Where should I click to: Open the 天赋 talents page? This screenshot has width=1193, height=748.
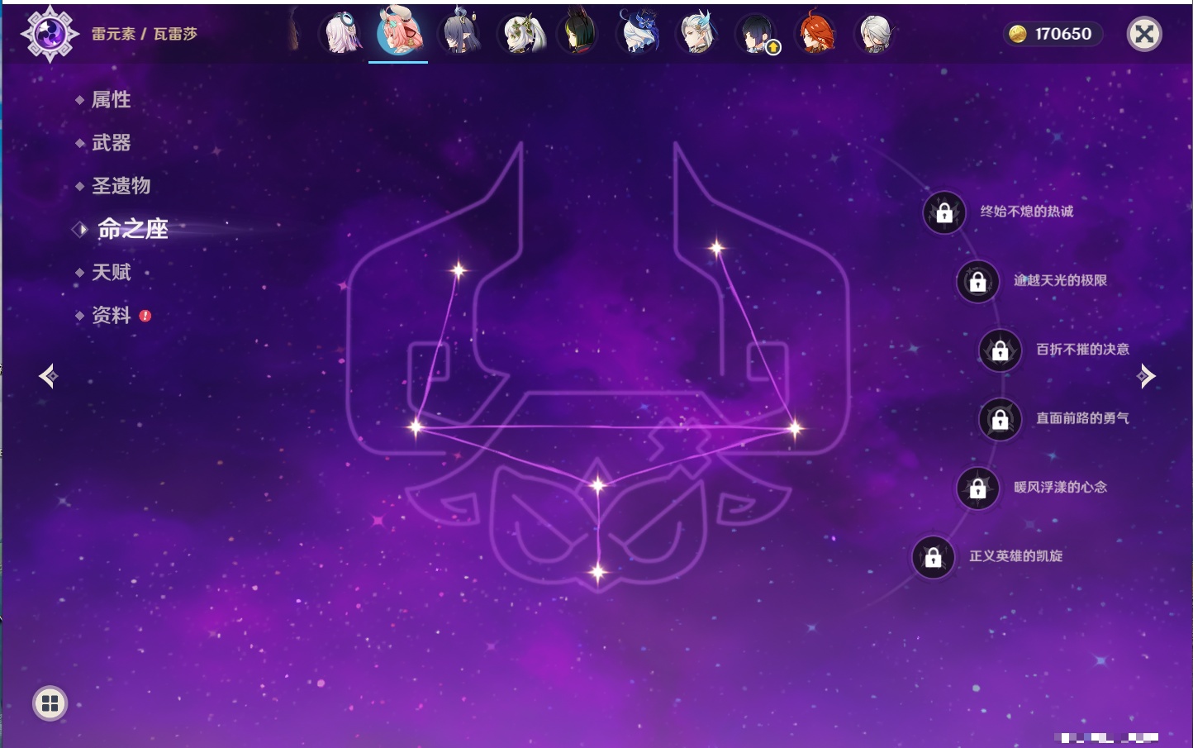(x=111, y=272)
